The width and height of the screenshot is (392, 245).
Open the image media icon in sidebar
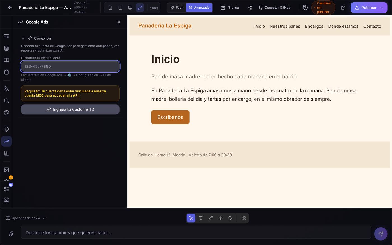coord(6,170)
